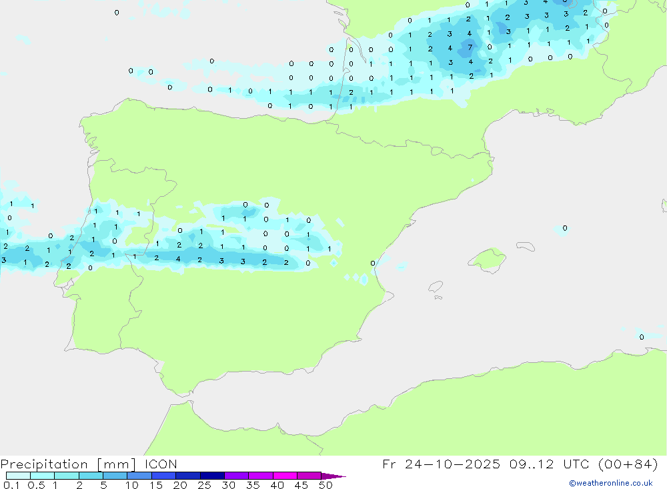The width and height of the screenshot is (667, 489).
Task: Click the '7' precipitation value over France
Action: [x=470, y=47]
